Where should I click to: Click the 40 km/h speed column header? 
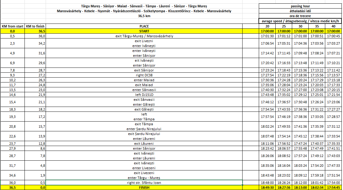(333, 26)
